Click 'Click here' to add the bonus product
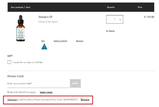 [12, 100]
